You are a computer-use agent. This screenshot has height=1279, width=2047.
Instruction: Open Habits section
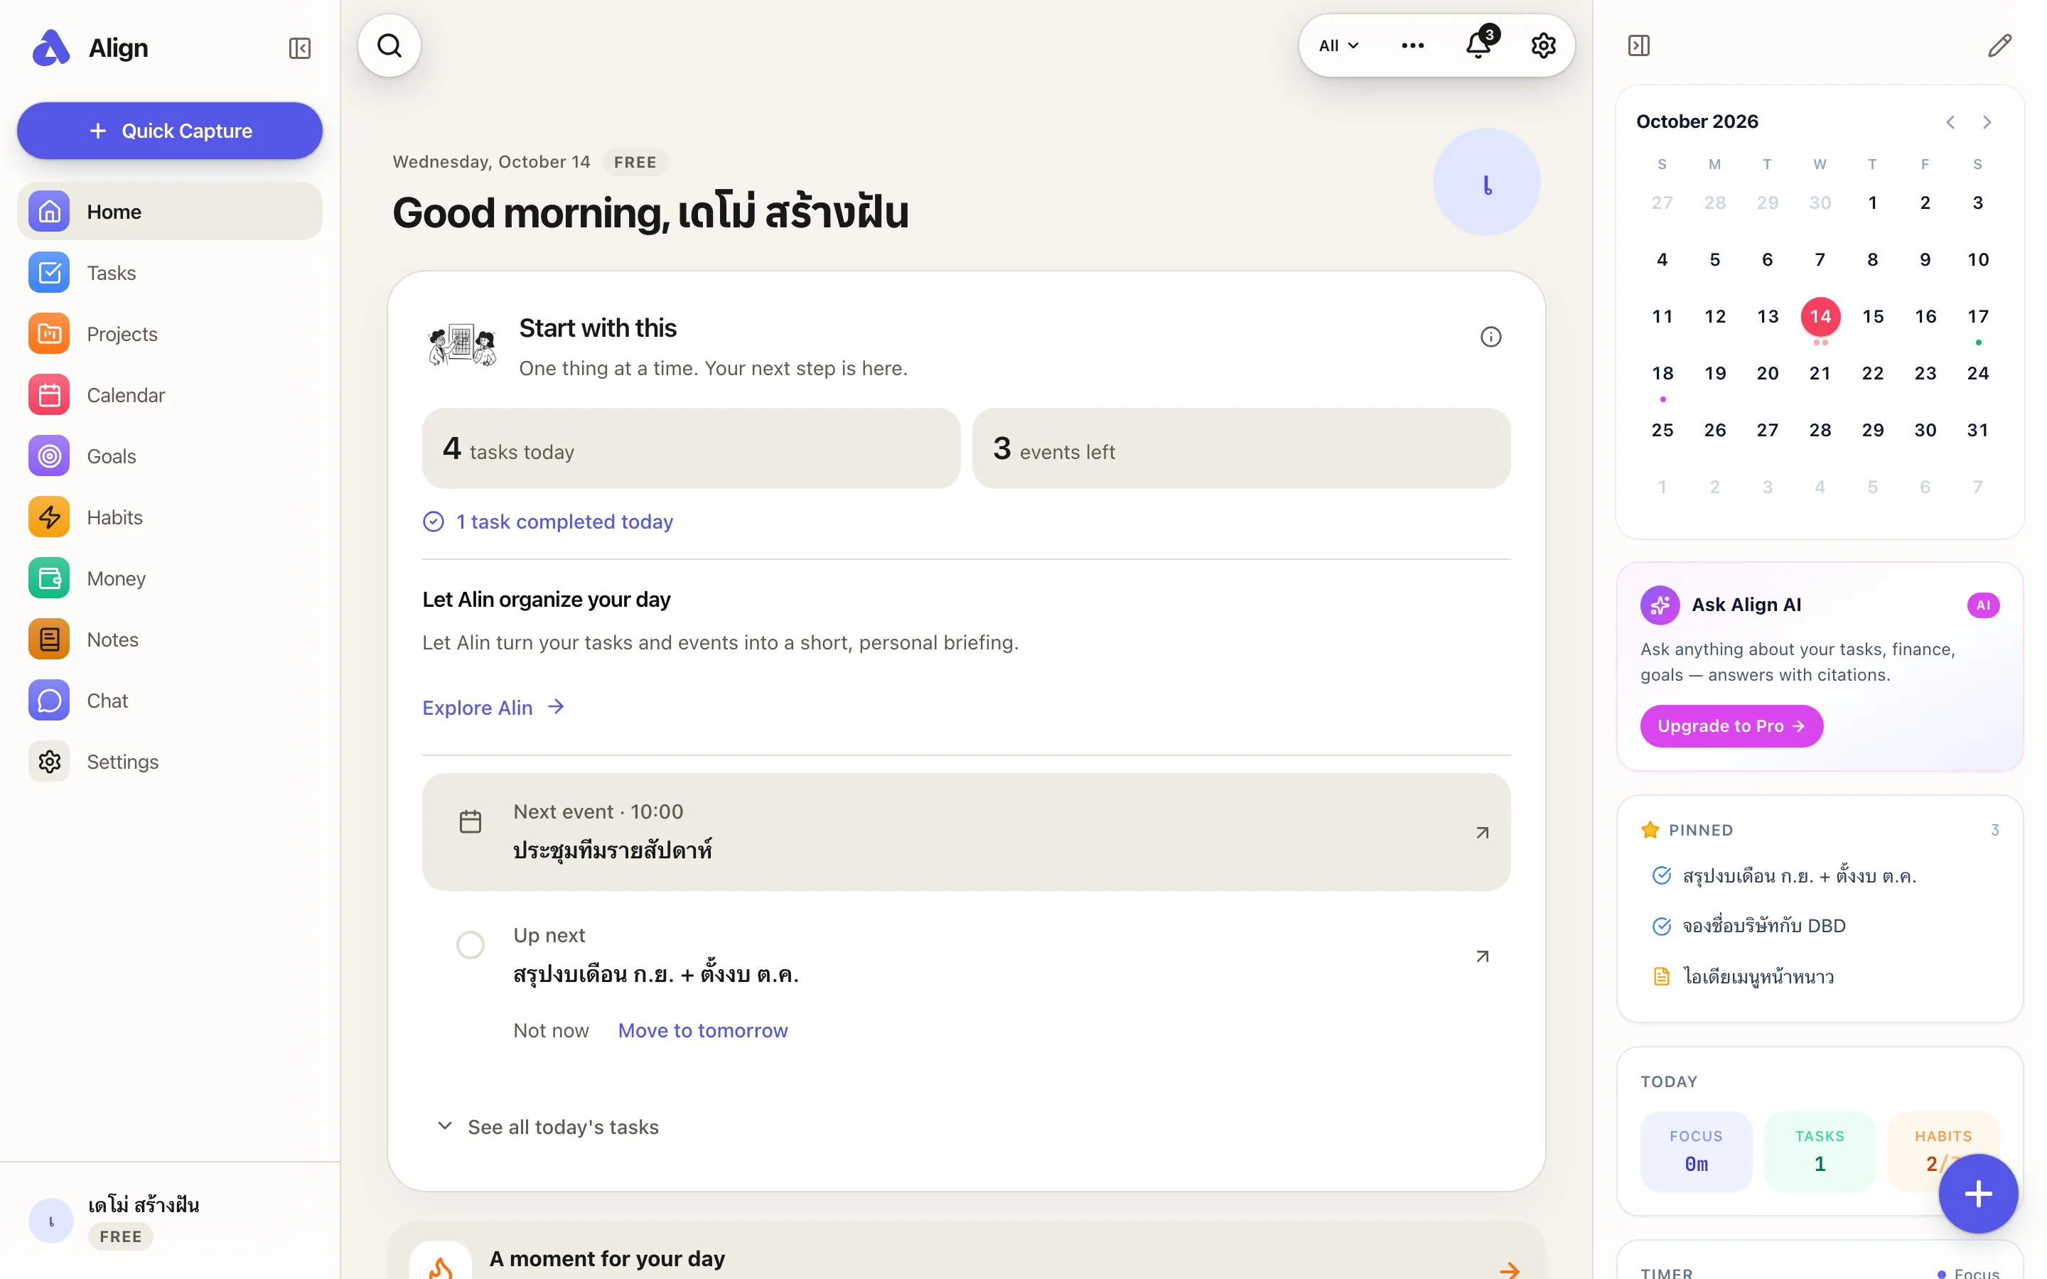click(169, 518)
